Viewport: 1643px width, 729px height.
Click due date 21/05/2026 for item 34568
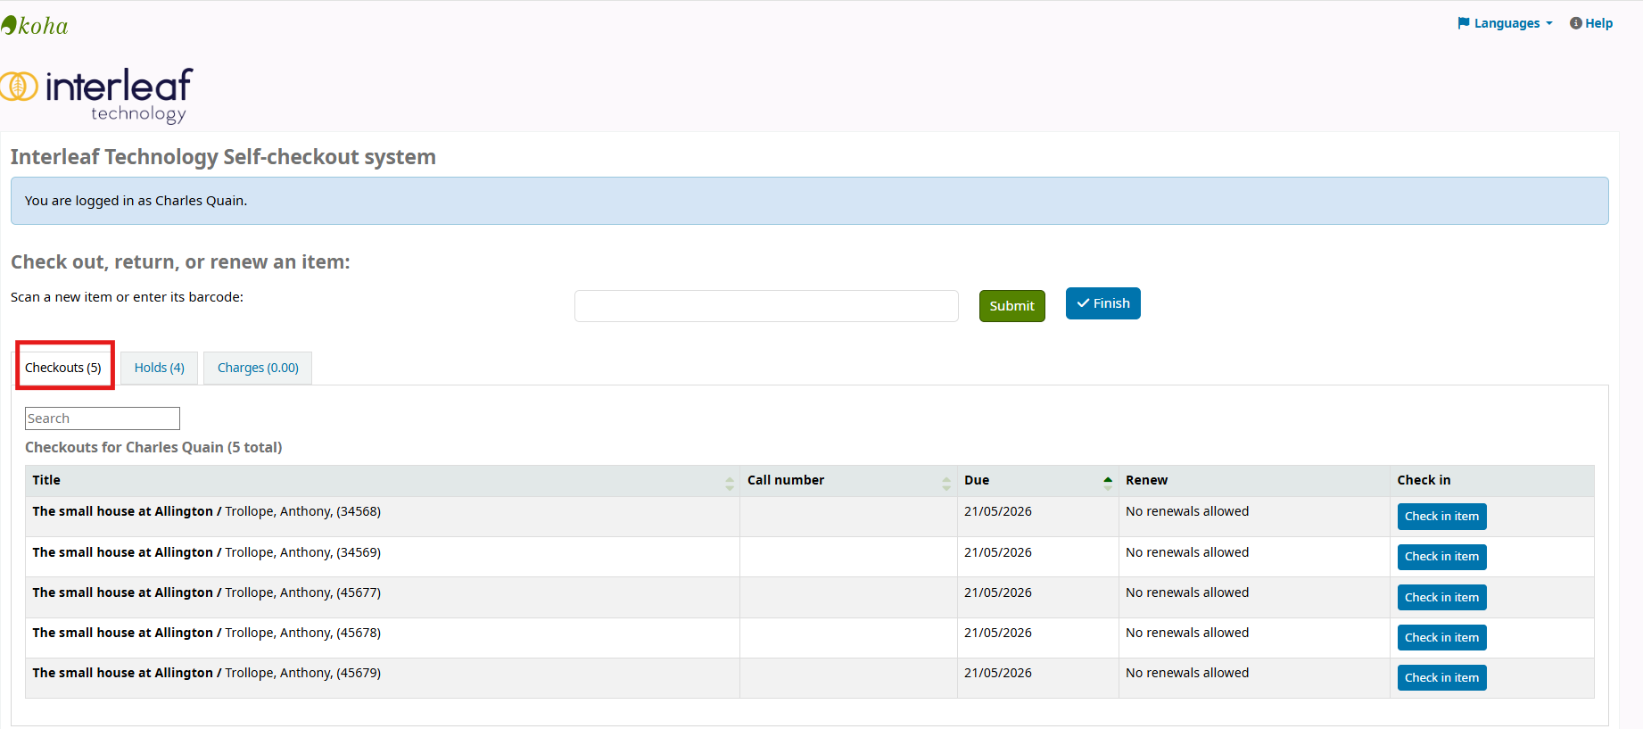pos(998,511)
